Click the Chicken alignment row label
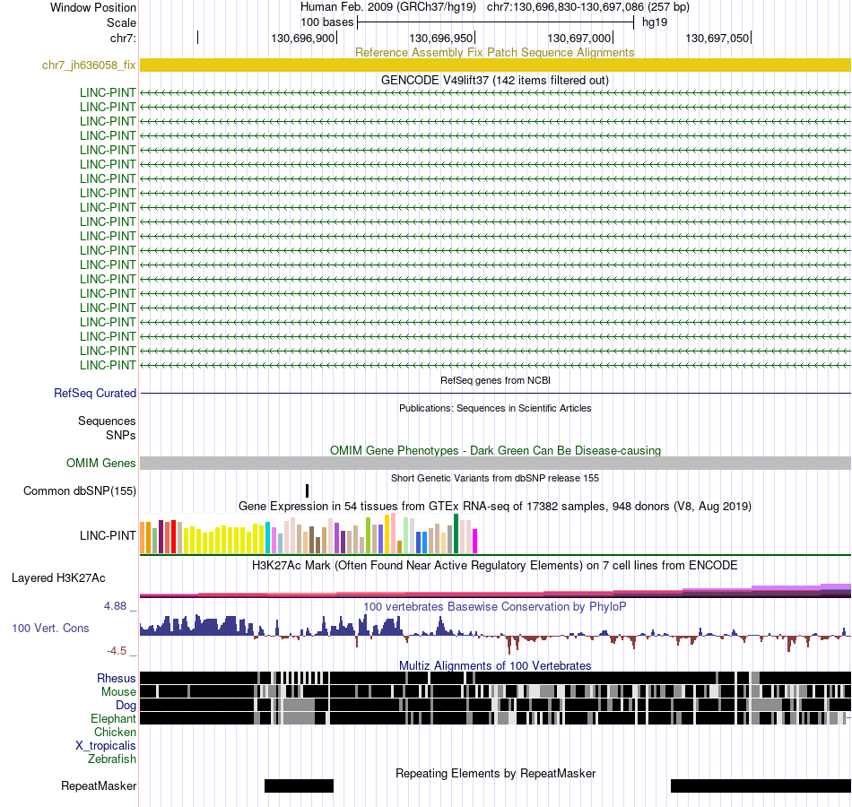 coord(115,732)
